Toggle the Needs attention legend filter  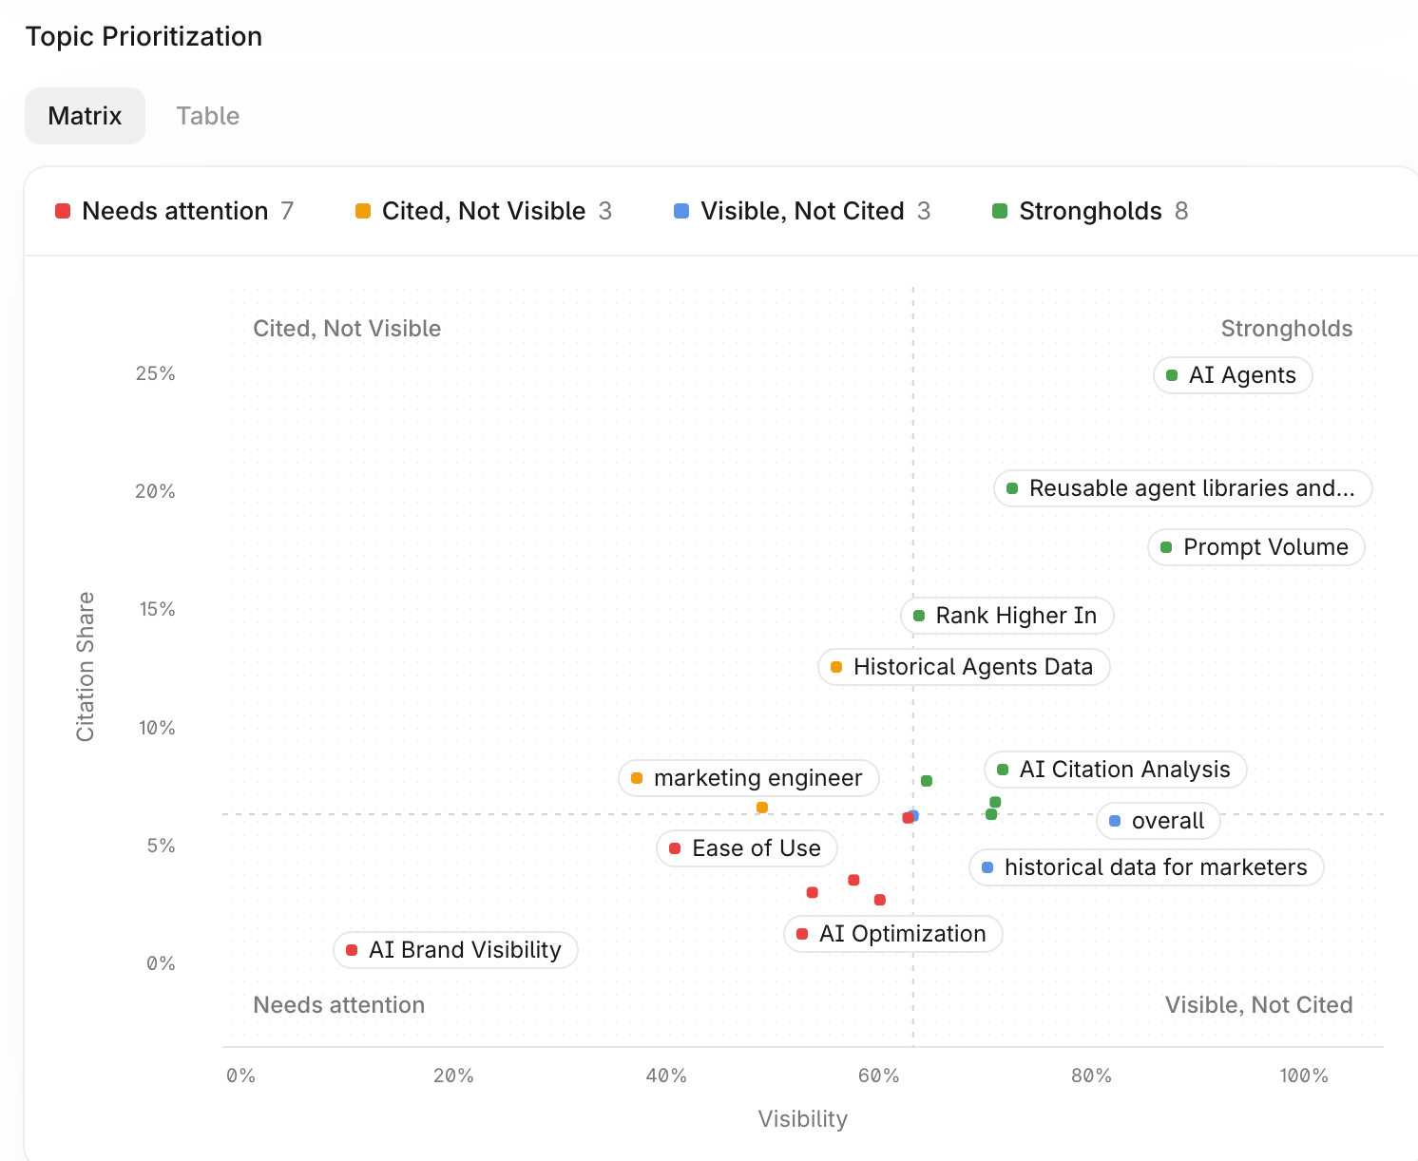[x=175, y=211]
